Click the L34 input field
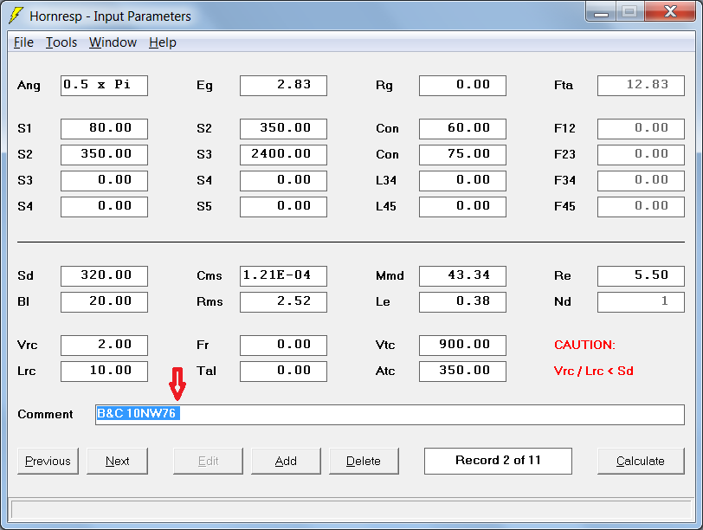Screen dimensions: 703x530 [462, 181]
